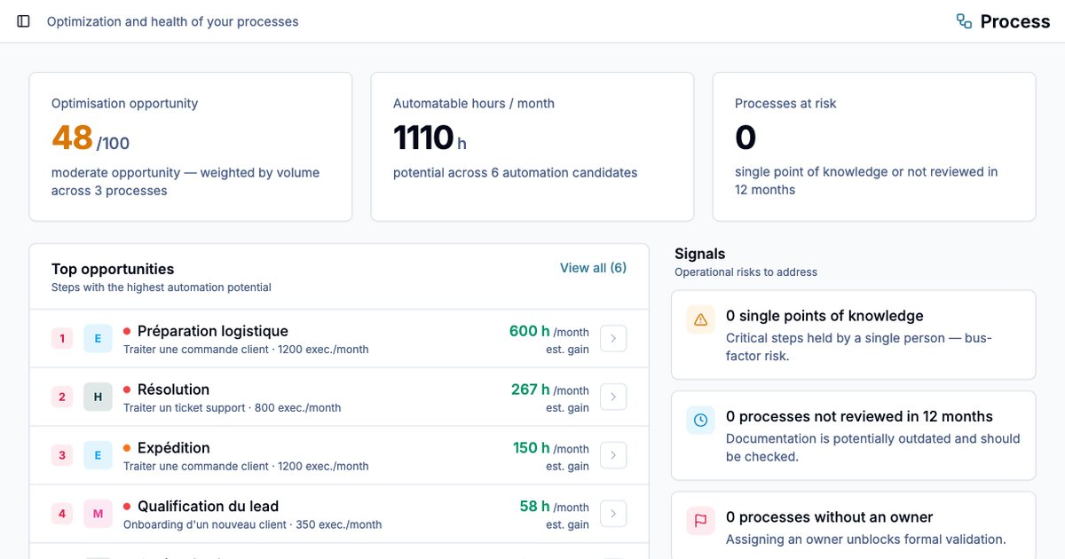
Task: Click the Top opportunities heading
Action: pyautogui.click(x=113, y=269)
